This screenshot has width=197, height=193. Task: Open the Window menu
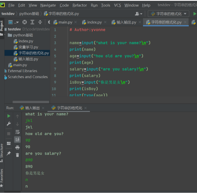pos(131,5)
